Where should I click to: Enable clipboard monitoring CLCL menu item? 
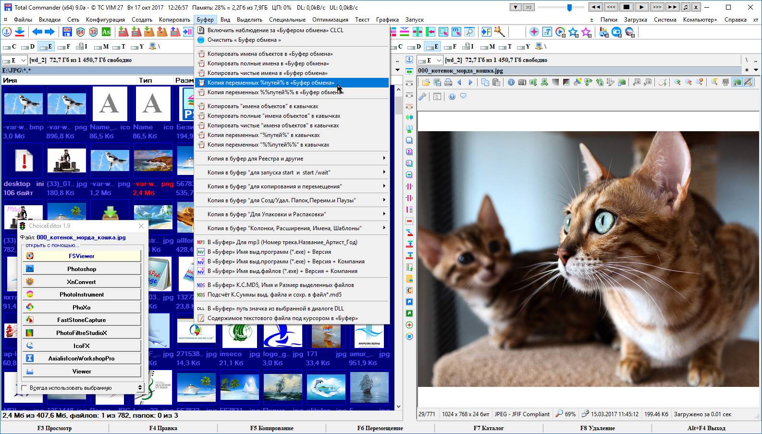pyautogui.click(x=292, y=30)
